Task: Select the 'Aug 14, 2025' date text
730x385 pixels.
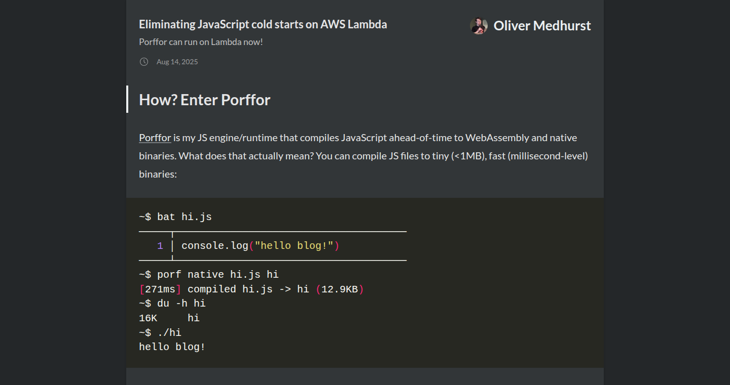Action: [x=177, y=62]
